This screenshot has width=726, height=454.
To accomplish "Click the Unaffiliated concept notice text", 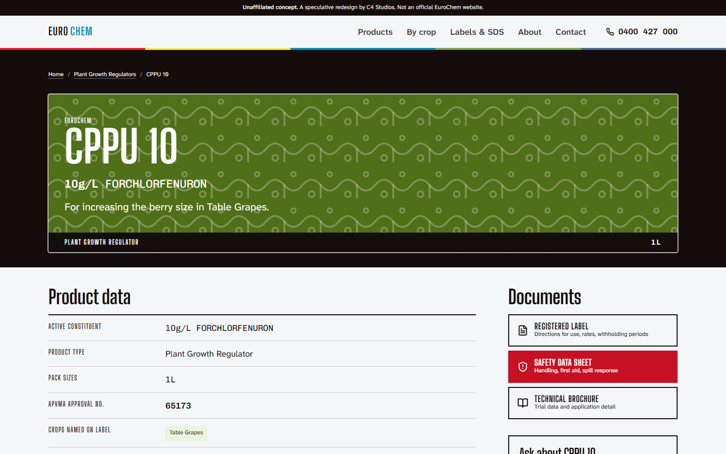I will (x=363, y=8).
